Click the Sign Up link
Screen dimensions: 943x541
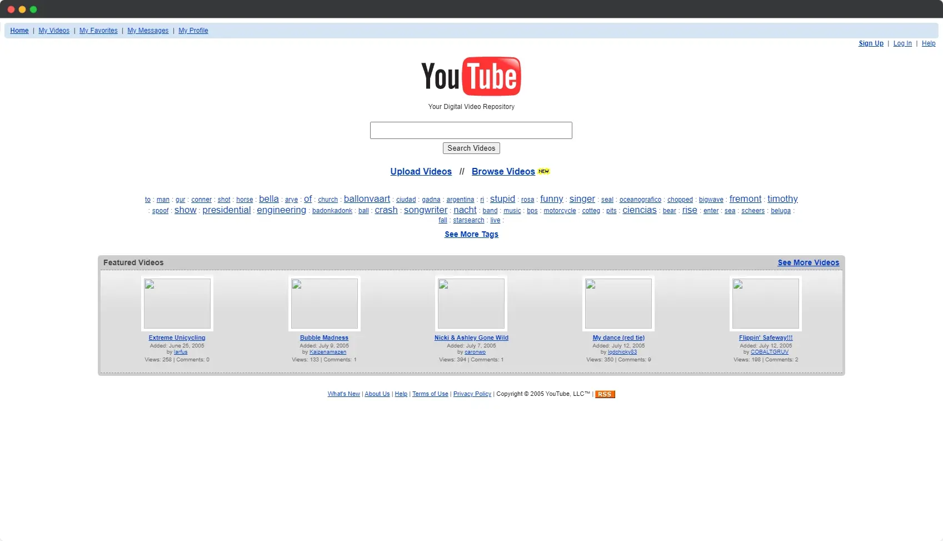coord(871,43)
